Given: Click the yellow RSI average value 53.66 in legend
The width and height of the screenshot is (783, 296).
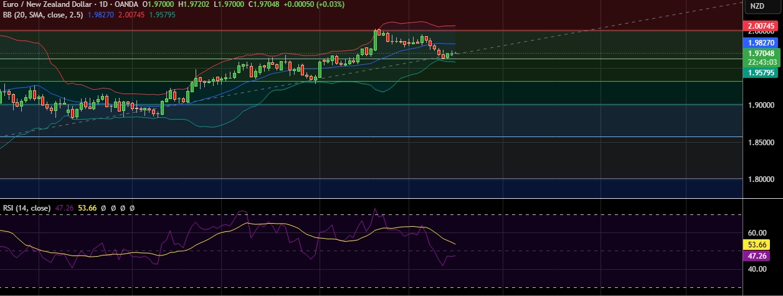Looking at the screenshot, I should pyautogui.click(x=88, y=208).
